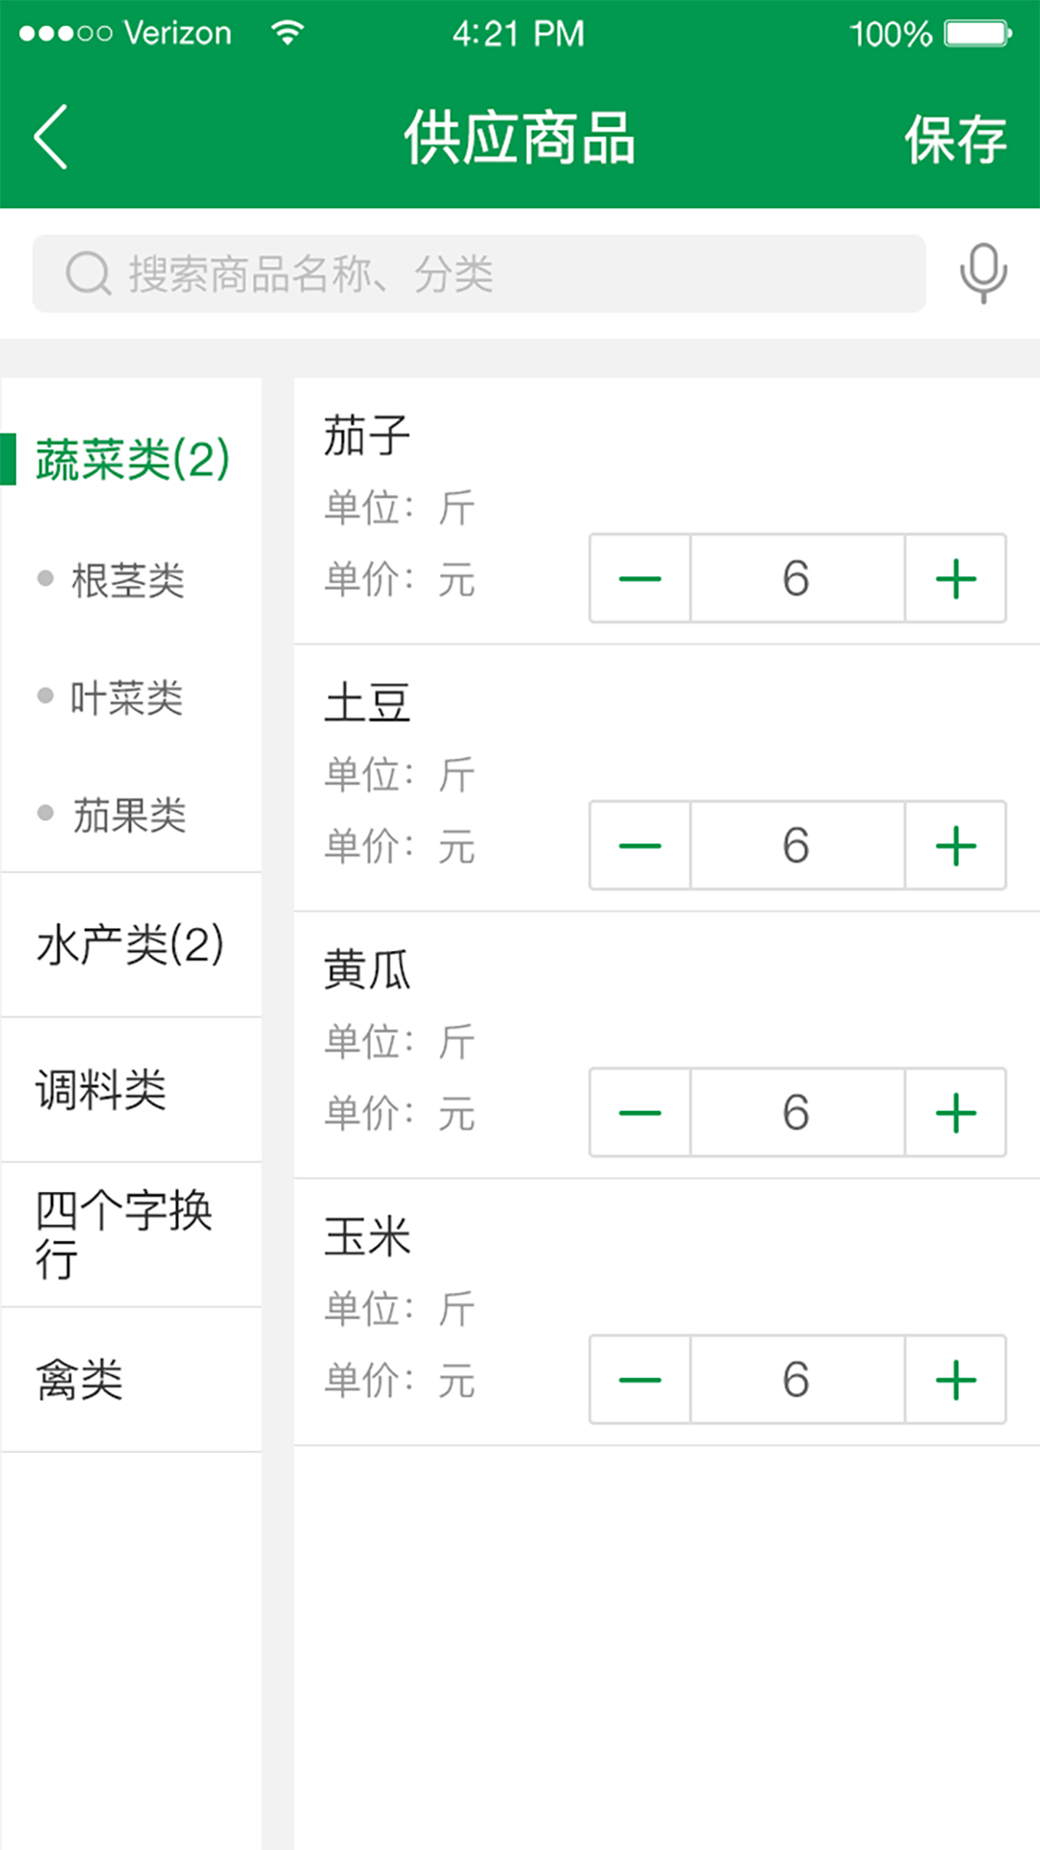1040x1850 pixels.
Task: Decrease 茄子 quantity with minus button
Action: [640, 579]
